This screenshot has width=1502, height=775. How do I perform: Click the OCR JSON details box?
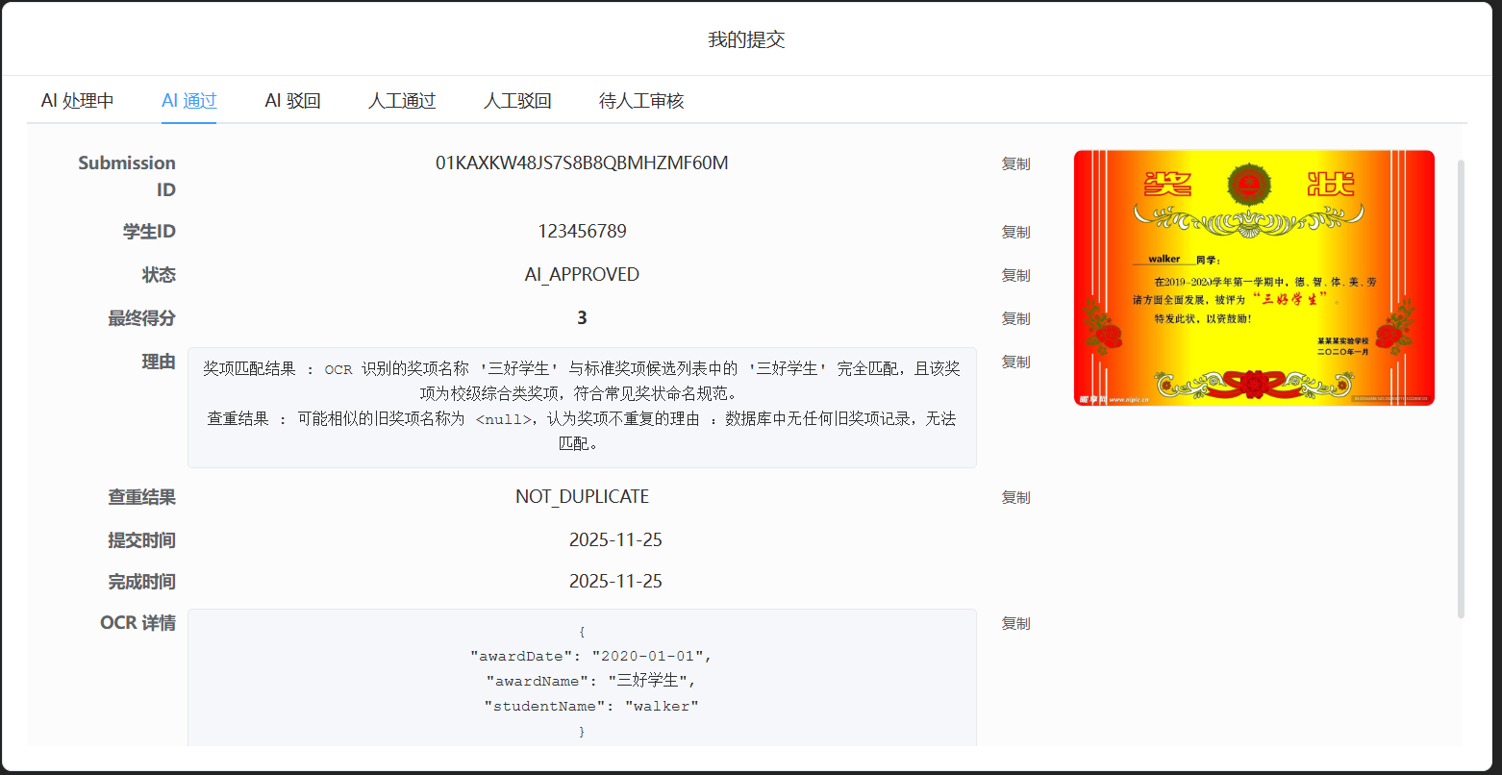pos(582,678)
